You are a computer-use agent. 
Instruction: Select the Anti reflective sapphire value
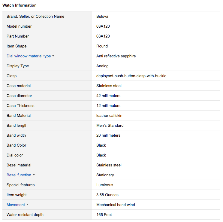point(116,56)
